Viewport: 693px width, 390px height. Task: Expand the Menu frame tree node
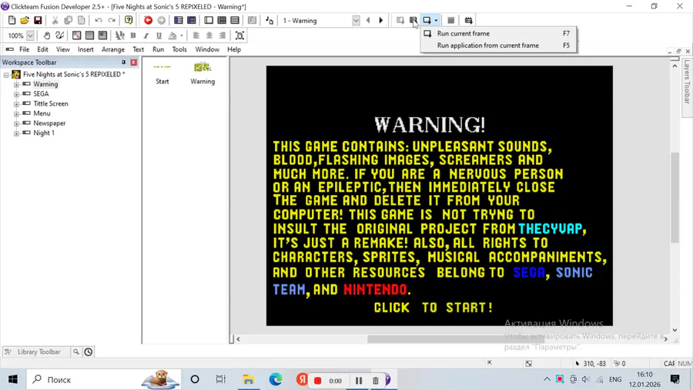(x=16, y=113)
